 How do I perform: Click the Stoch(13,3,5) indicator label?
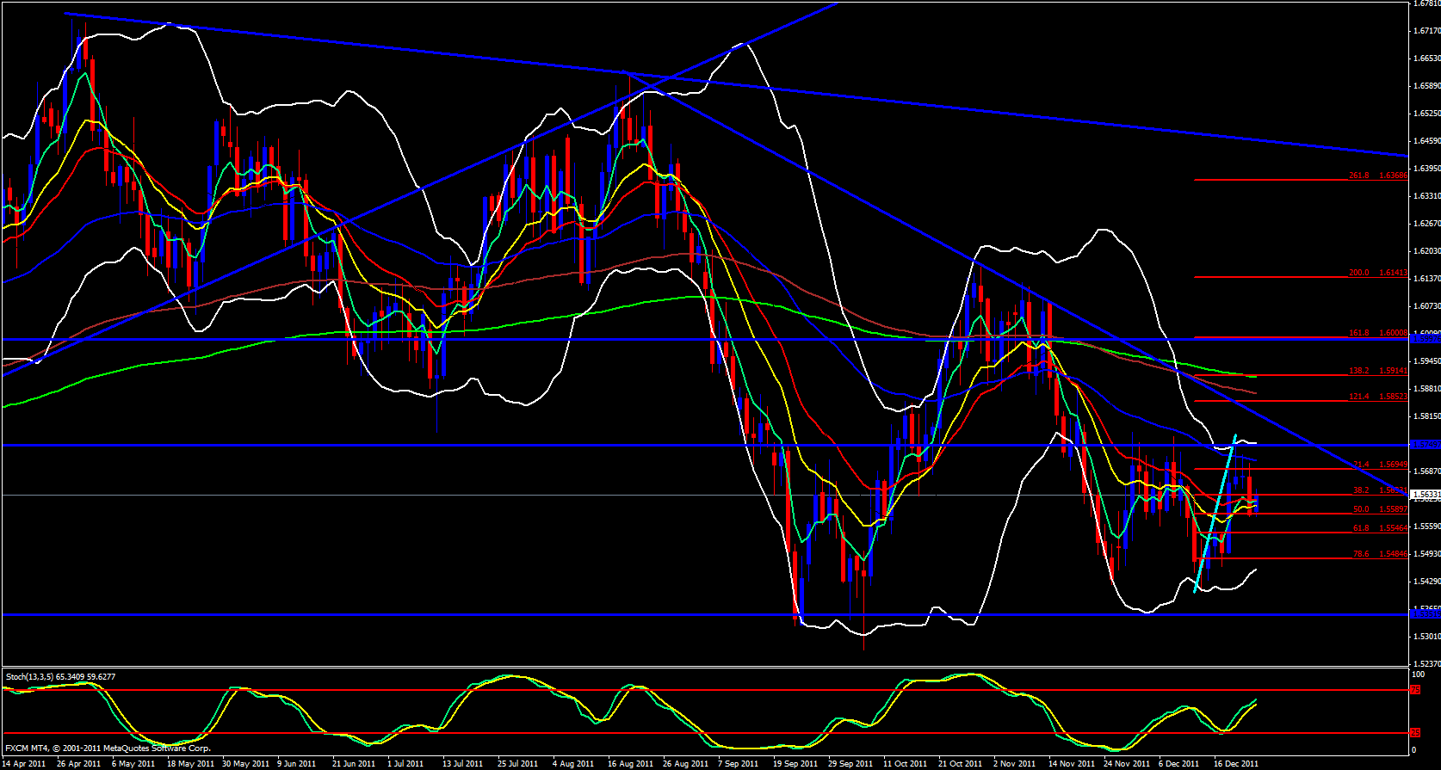[x=60, y=677]
